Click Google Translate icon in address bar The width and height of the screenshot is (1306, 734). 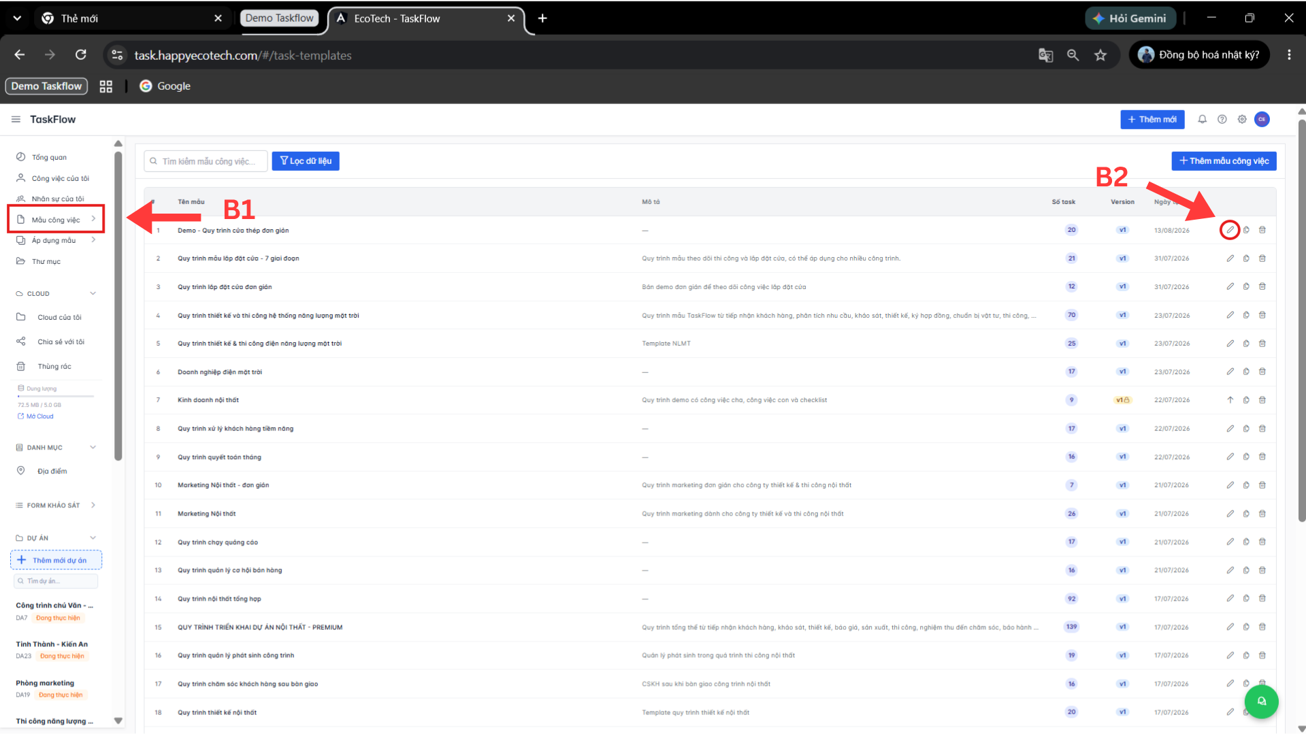(x=1045, y=55)
